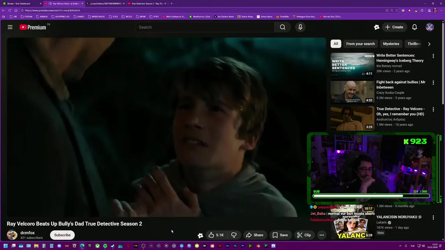Open the YALANCISIN NORUYAKU :D video
The width and height of the screenshot is (445, 250).
point(399,217)
